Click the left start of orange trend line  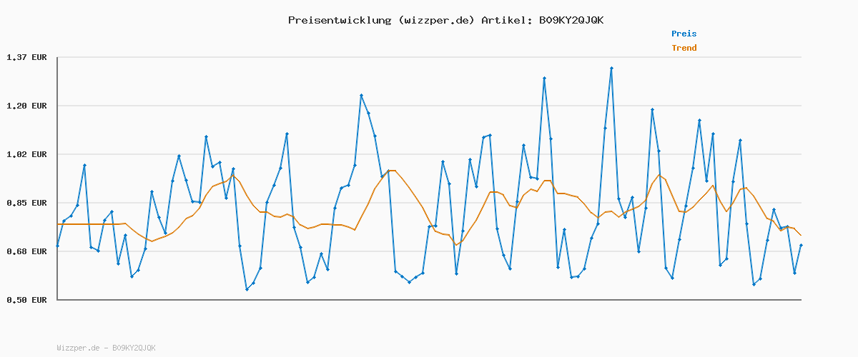pyautogui.click(x=57, y=224)
